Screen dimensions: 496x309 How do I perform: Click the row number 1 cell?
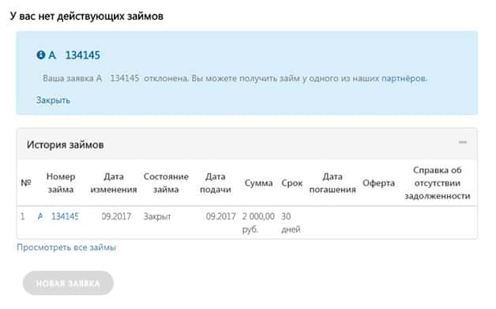[22, 217]
